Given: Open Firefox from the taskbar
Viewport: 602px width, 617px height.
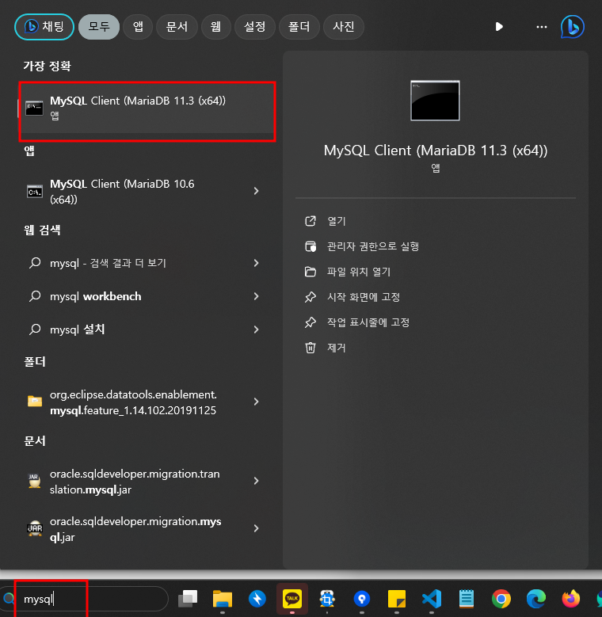Looking at the screenshot, I should click(571, 599).
